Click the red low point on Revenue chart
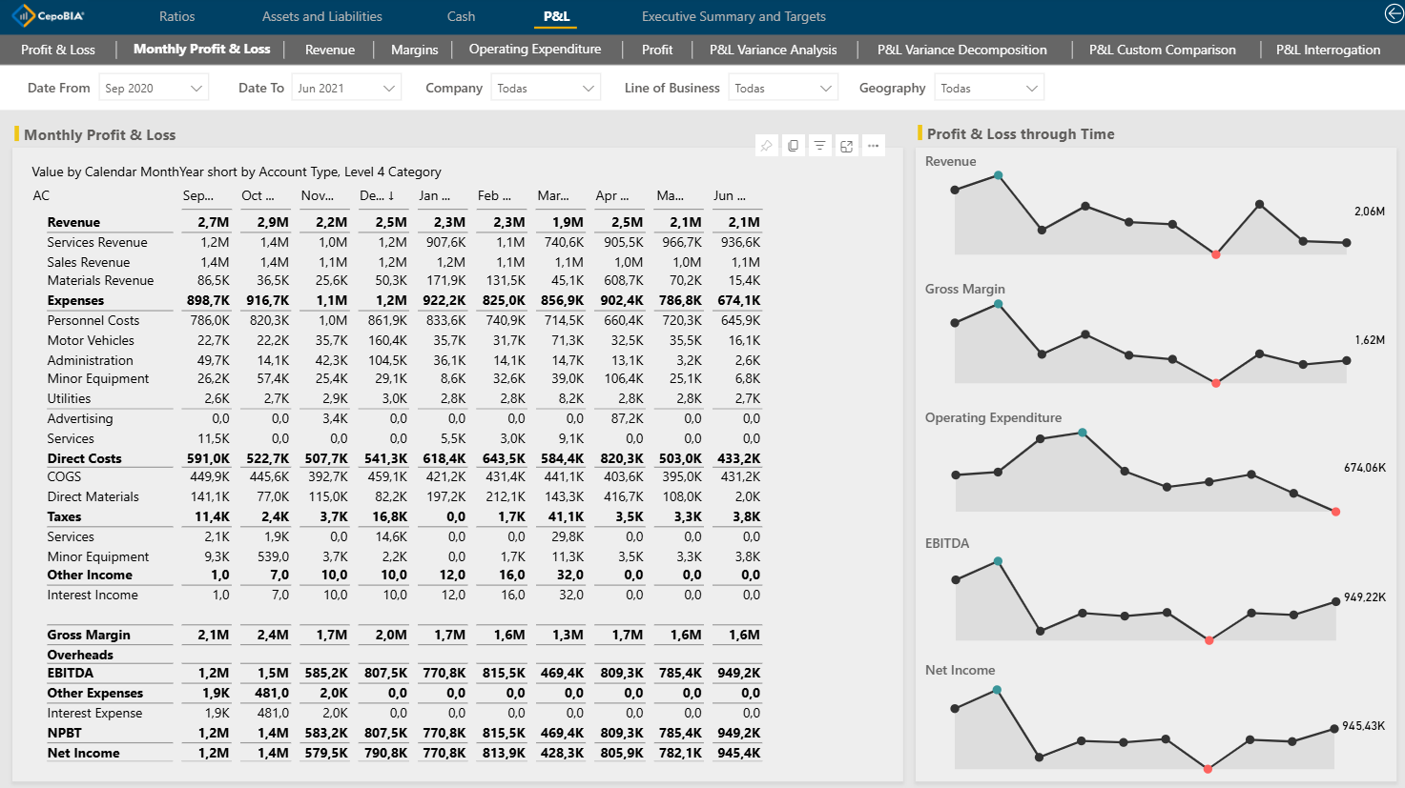 click(1215, 254)
